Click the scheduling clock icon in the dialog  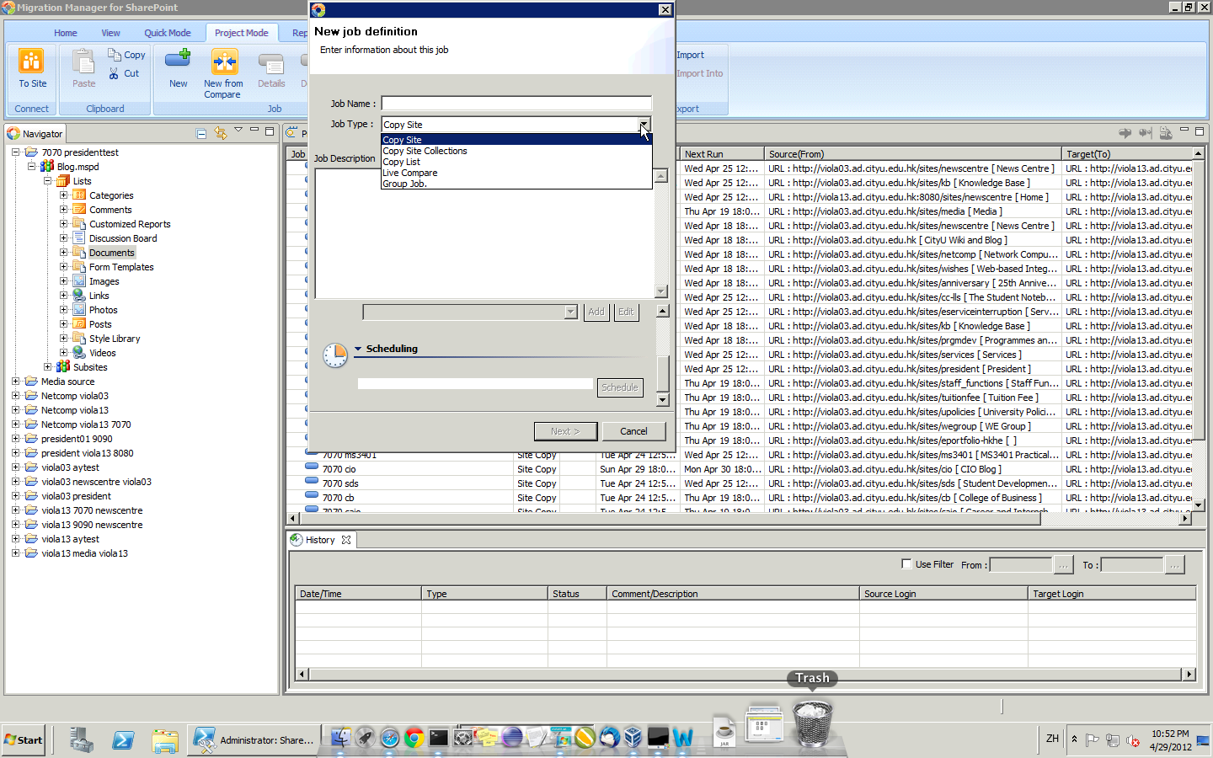click(335, 355)
